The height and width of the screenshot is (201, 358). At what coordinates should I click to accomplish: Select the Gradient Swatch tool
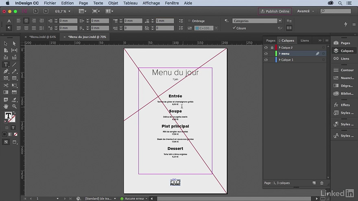tap(6, 92)
